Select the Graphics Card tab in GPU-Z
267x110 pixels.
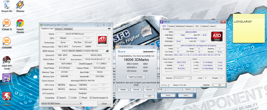47,29
